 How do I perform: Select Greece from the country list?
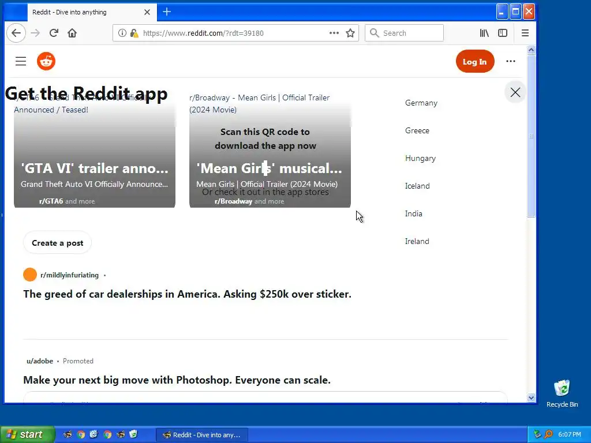(x=417, y=131)
